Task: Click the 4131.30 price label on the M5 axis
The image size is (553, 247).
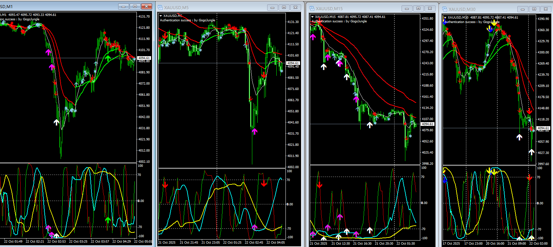Action: 293,22
